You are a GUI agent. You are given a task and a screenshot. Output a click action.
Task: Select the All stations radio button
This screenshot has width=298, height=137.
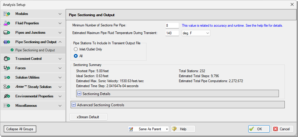point(76,56)
